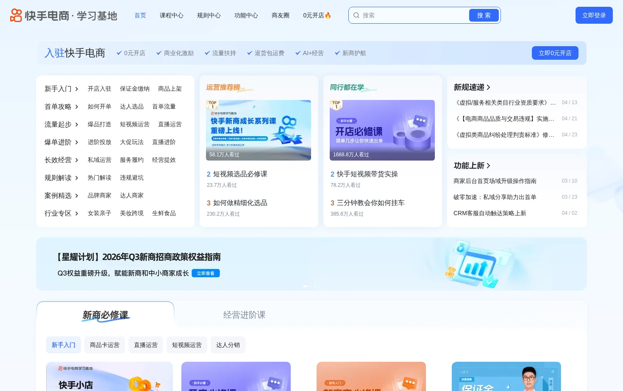Image resolution: width=623 pixels, height=391 pixels.
Task: Open ranked course 三分钟教会你如何挂车
Action: (x=370, y=203)
